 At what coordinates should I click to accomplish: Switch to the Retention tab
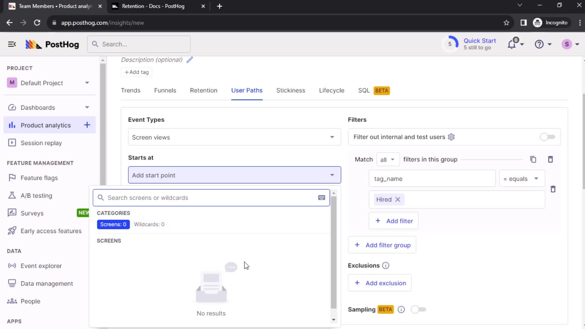click(x=203, y=90)
